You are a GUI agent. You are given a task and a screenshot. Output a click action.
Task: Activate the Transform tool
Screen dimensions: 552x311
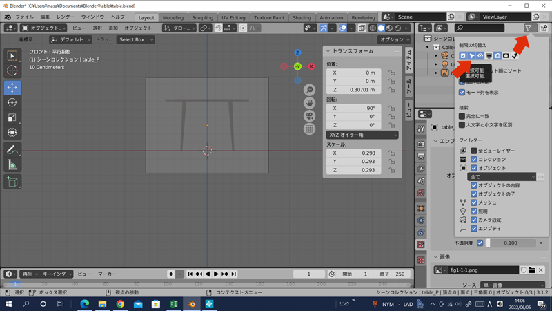pos(12,132)
